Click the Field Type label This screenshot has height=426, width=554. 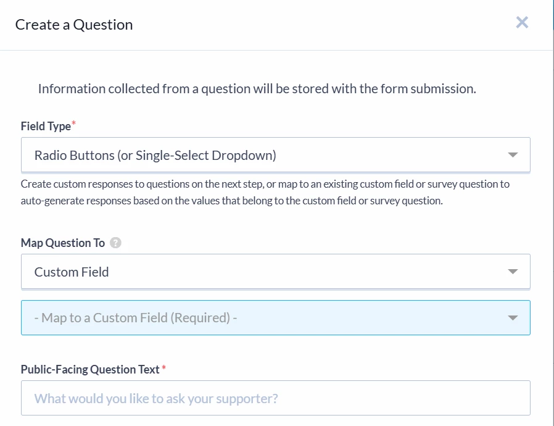click(46, 126)
